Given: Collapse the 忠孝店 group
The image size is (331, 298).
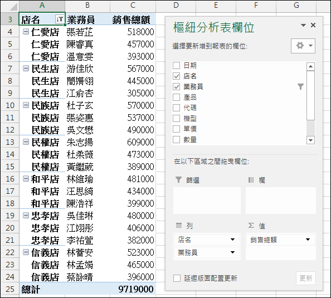Looking at the screenshot, I should [26, 216].
